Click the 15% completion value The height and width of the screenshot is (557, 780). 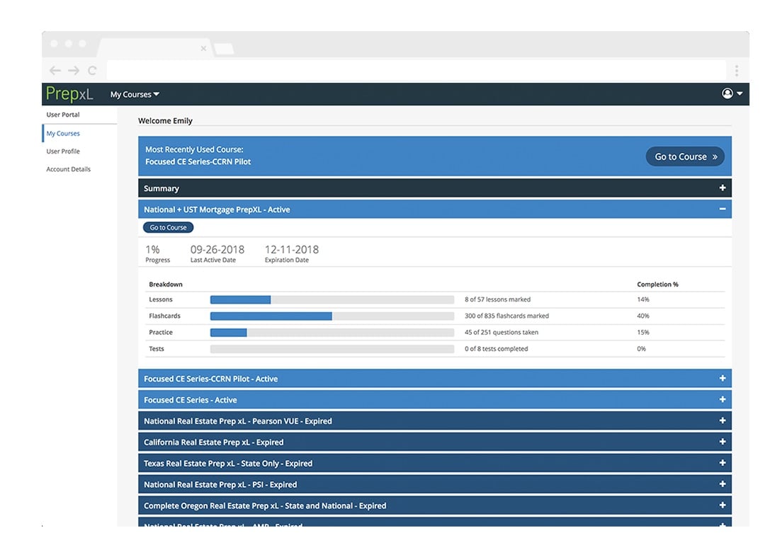point(643,333)
